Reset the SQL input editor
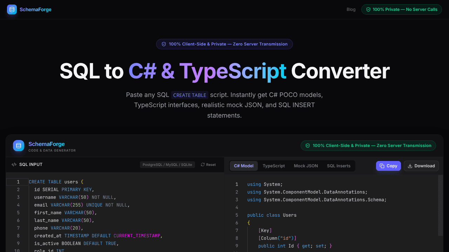The height and width of the screenshot is (252, 449). [208, 164]
